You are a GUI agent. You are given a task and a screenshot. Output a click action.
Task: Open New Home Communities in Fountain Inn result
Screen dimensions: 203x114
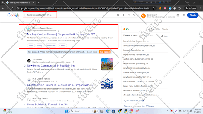[x=51, y=66]
